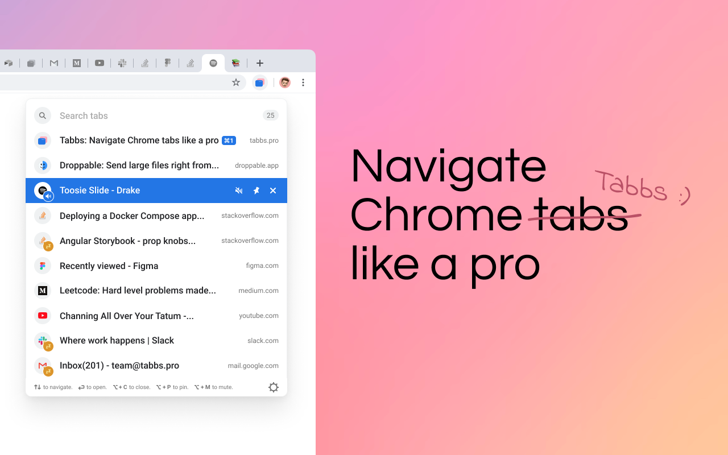Switch to the Slack browser tab
728x455 pixels.
[x=122, y=63]
